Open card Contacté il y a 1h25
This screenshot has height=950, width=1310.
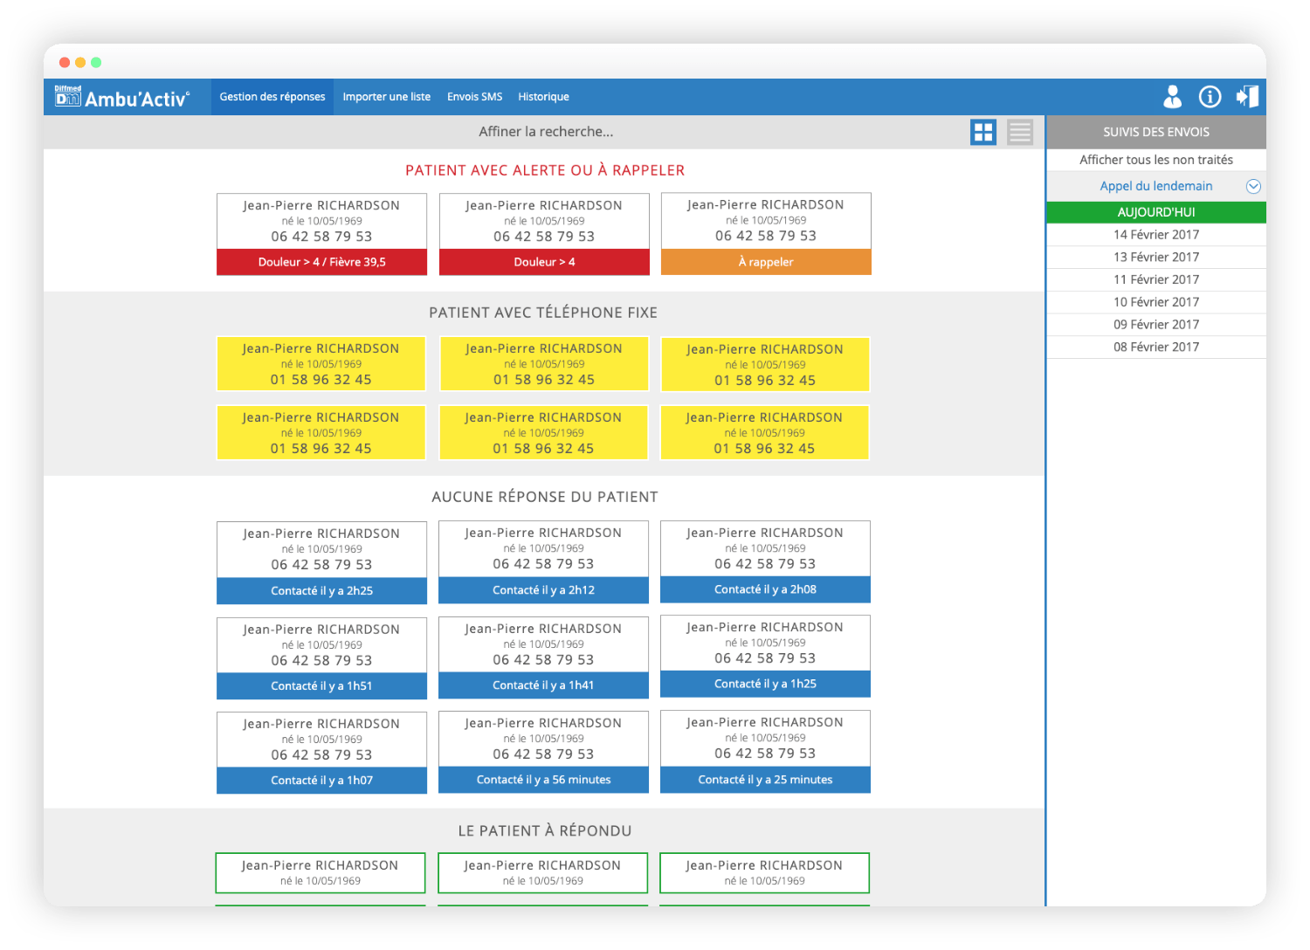pyautogui.click(x=765, y=656)
